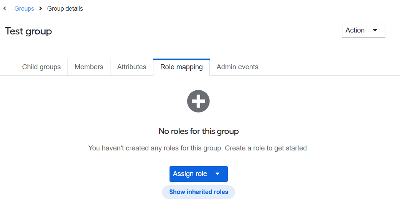Open the Action dropdown menu
The width and height of the screenshot is (400, 209).
(364, 30)
